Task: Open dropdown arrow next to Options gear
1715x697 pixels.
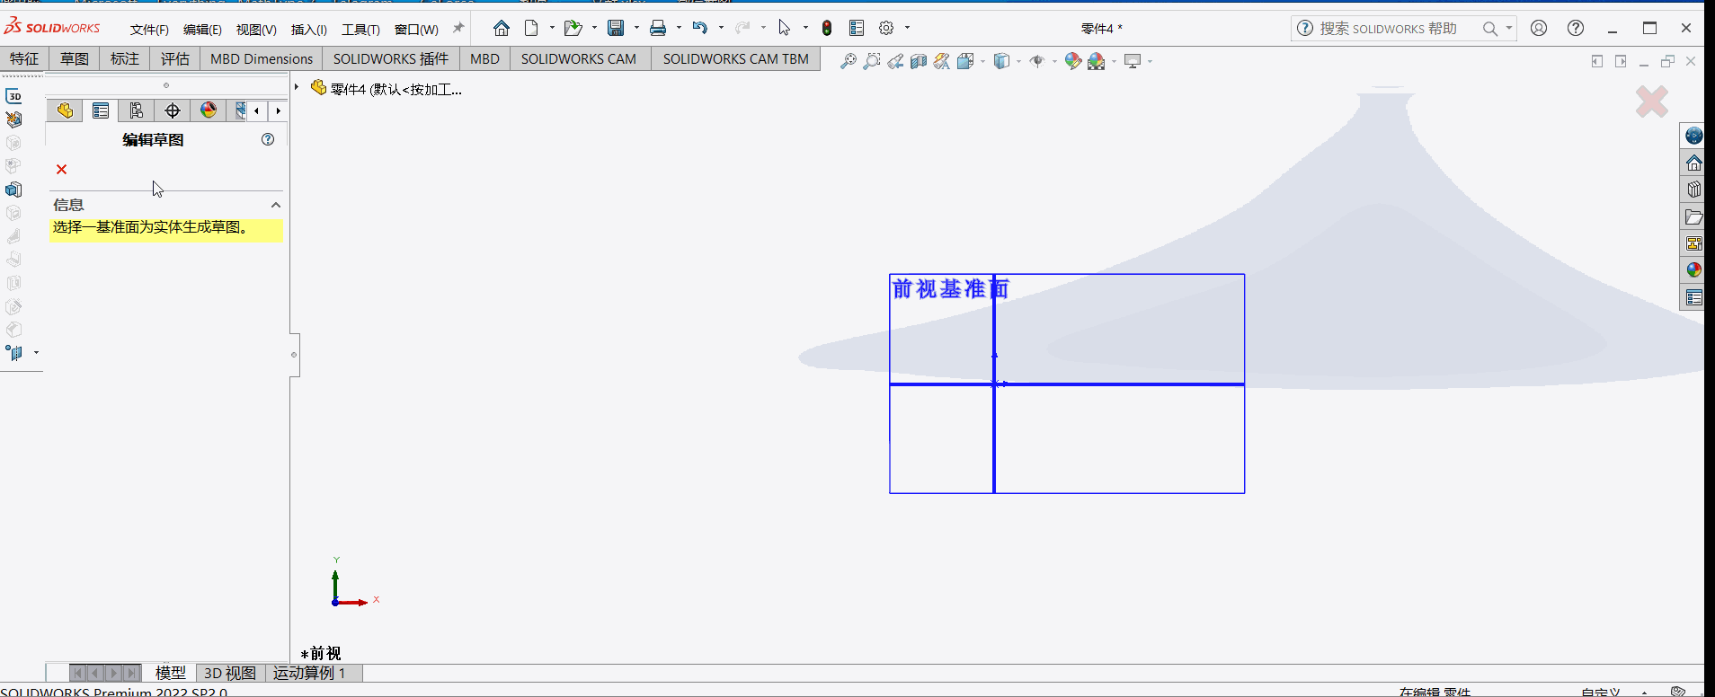Action: (907, 28)
